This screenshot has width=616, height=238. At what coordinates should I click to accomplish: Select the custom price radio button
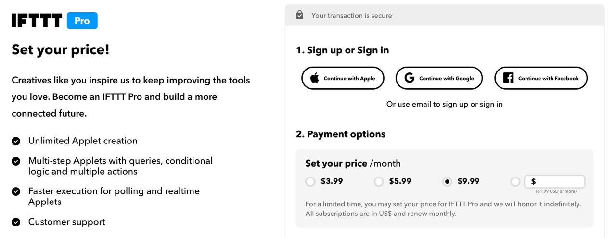(516, 182)
